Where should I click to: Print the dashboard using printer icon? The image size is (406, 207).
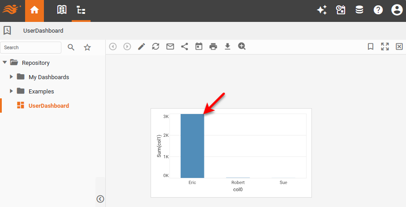pyautogui.click(x=213, y=46)
